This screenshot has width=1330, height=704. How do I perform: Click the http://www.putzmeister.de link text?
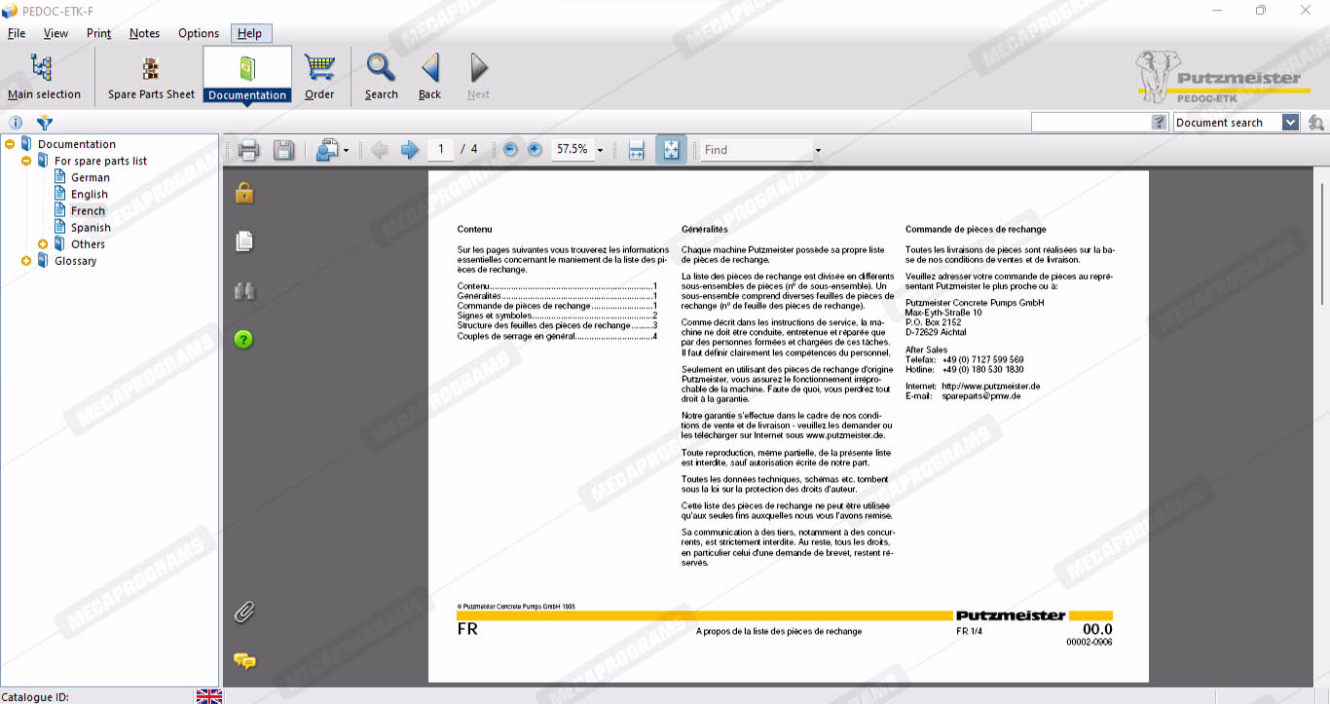coord(990,387)
